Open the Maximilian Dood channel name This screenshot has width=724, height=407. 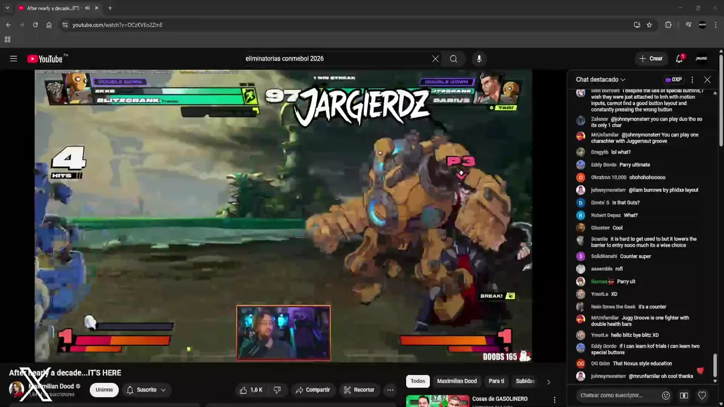point(51,387)
